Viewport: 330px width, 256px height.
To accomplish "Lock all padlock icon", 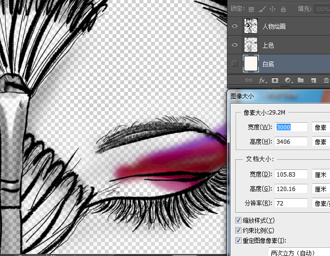I will [x=283, y=9].
